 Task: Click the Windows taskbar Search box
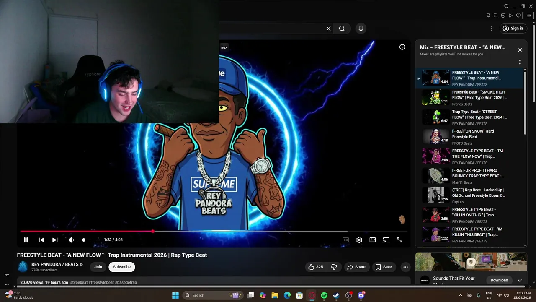point(213,295)
